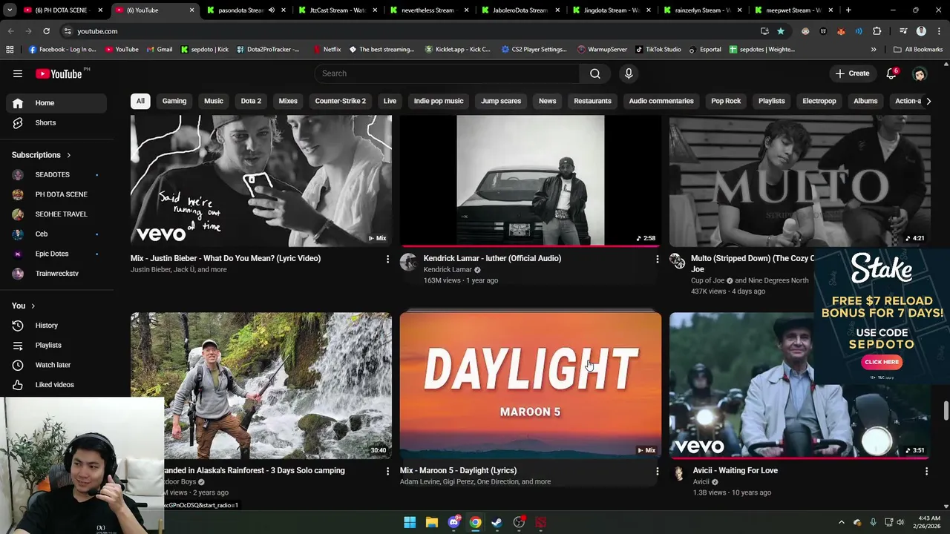
Task: Play Avicii Waiting For Love thumbnail
Action: point(799,385)
